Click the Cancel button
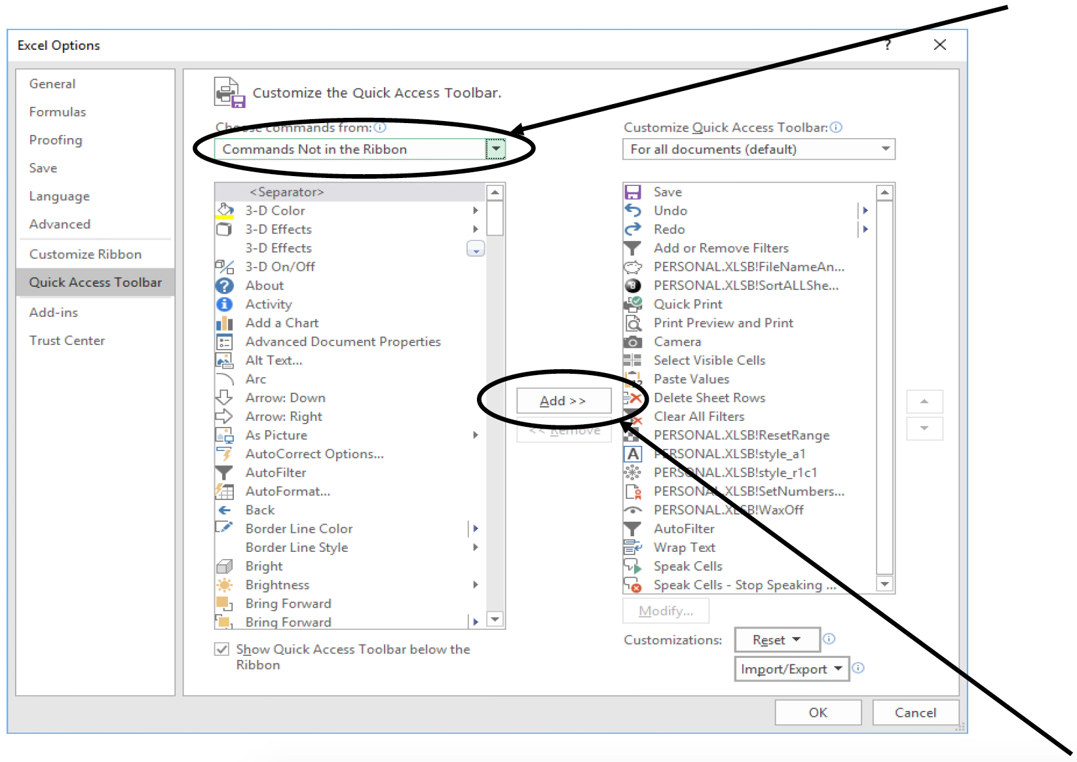 coord(916,712)
